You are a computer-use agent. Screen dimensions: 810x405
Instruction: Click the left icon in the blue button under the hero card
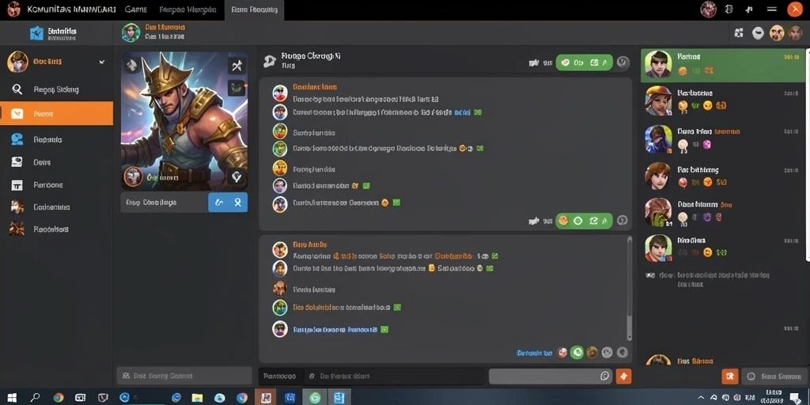(x=219, y=202)
